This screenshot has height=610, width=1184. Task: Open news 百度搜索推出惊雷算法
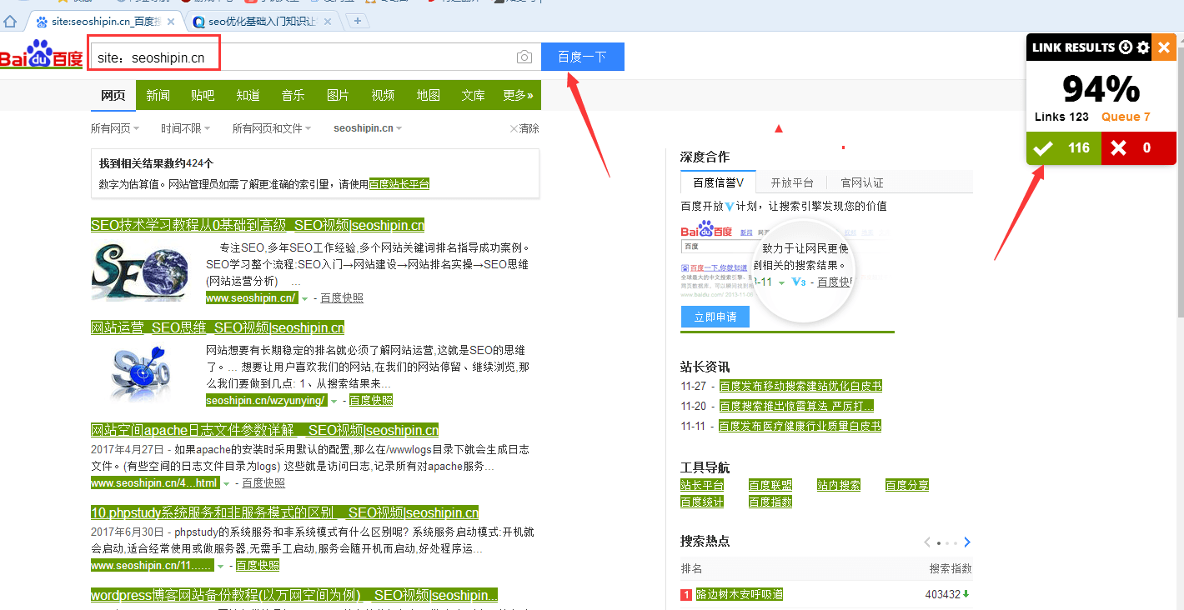(796, 406)
